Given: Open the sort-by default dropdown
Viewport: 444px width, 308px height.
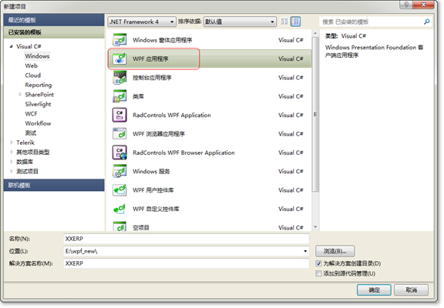Looking at the screenshot, I should (x=240, y=22).
